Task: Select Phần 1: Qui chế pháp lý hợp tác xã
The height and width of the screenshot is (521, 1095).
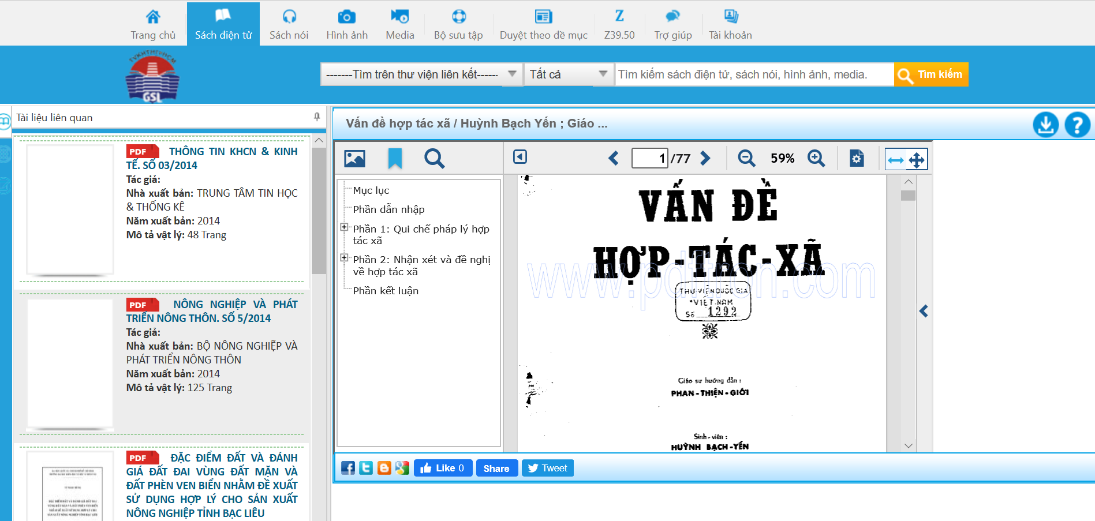Action: pyautogui.click(x=421, y=235)
